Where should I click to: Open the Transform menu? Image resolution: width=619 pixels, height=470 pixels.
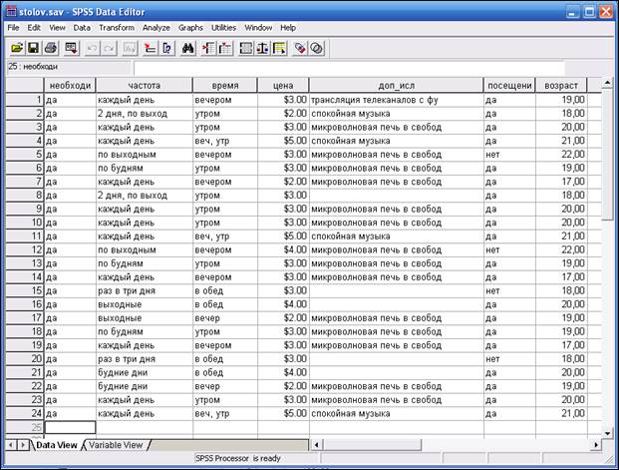coord(117,28)
